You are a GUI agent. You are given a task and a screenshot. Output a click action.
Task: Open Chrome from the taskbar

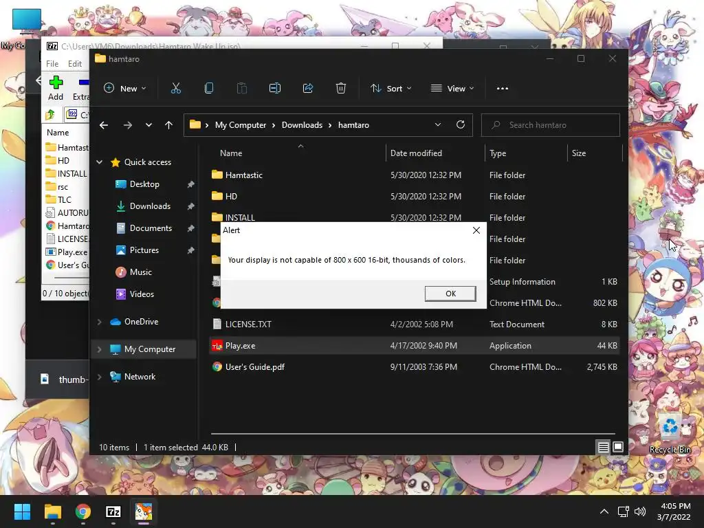(x=83, y=511)
